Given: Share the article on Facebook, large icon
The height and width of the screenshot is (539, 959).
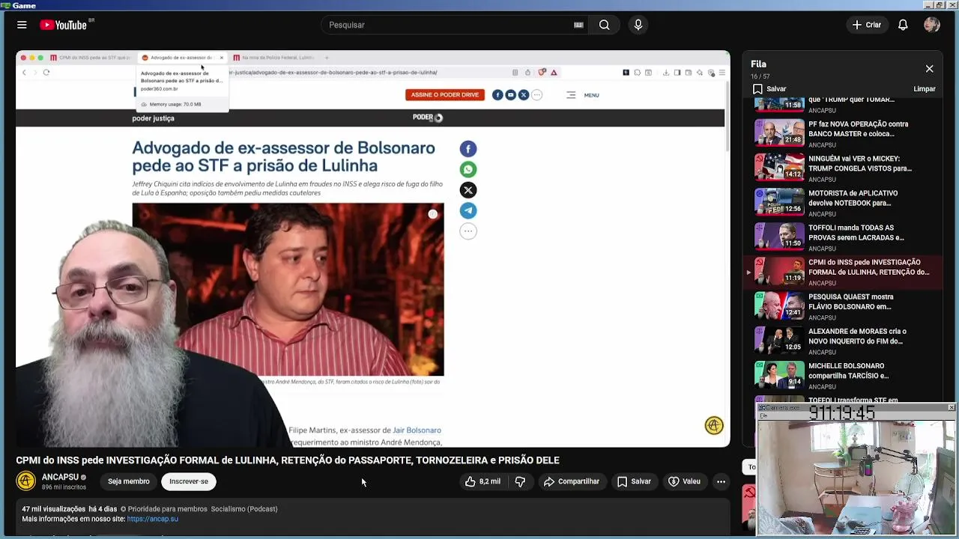Looking at the screenshot, I should 468,149.
